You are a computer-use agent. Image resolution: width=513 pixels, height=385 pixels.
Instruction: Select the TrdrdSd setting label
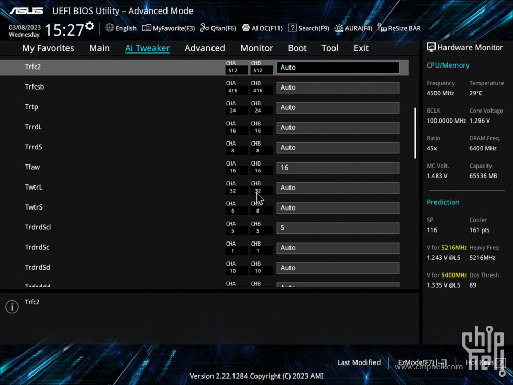[38, 267]
